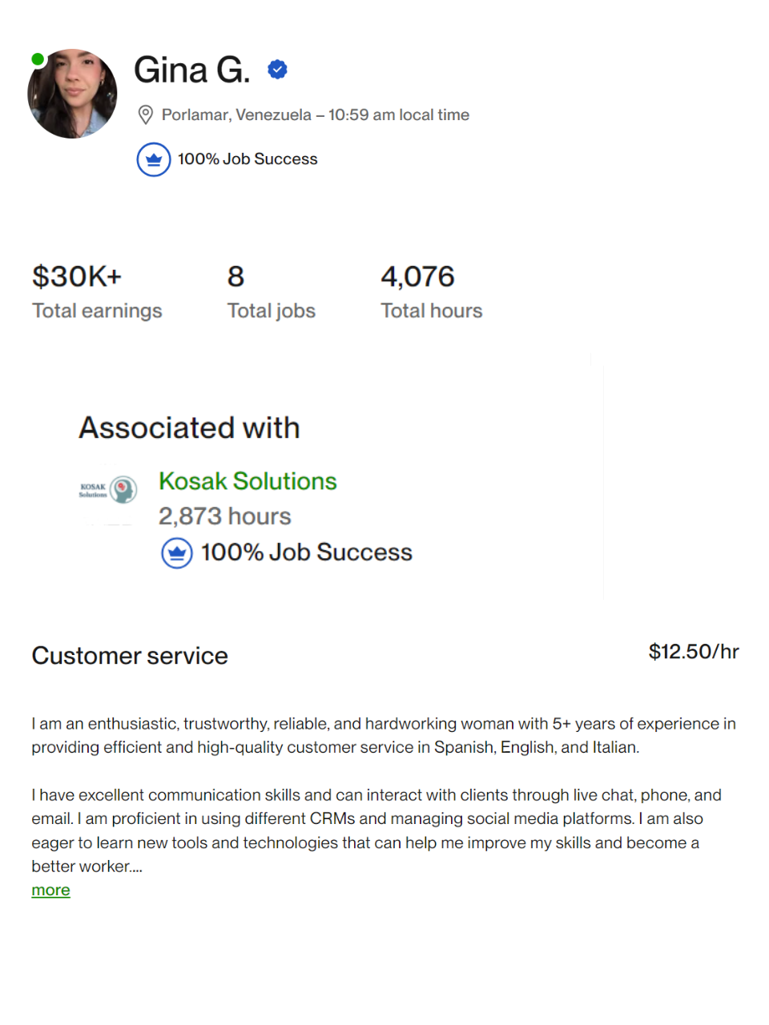Click the $12.50/hr hourly rate
Viewport: 769px width, 1025px height.
click(x=693, y=652)
